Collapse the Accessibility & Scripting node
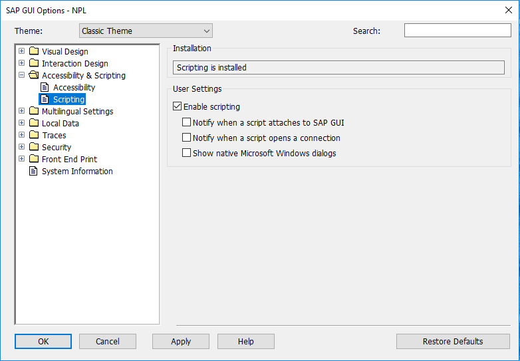520x361 pixels. pos(21,75)
